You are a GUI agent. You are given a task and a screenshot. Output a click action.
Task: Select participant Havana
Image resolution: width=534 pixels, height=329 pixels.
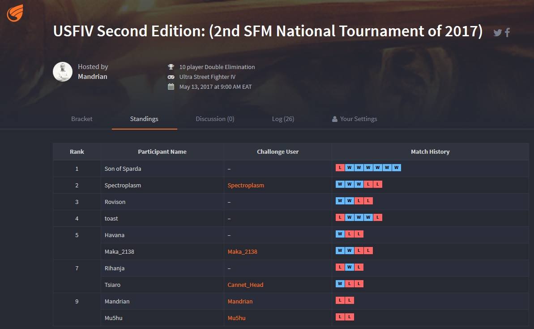point(115,235)
